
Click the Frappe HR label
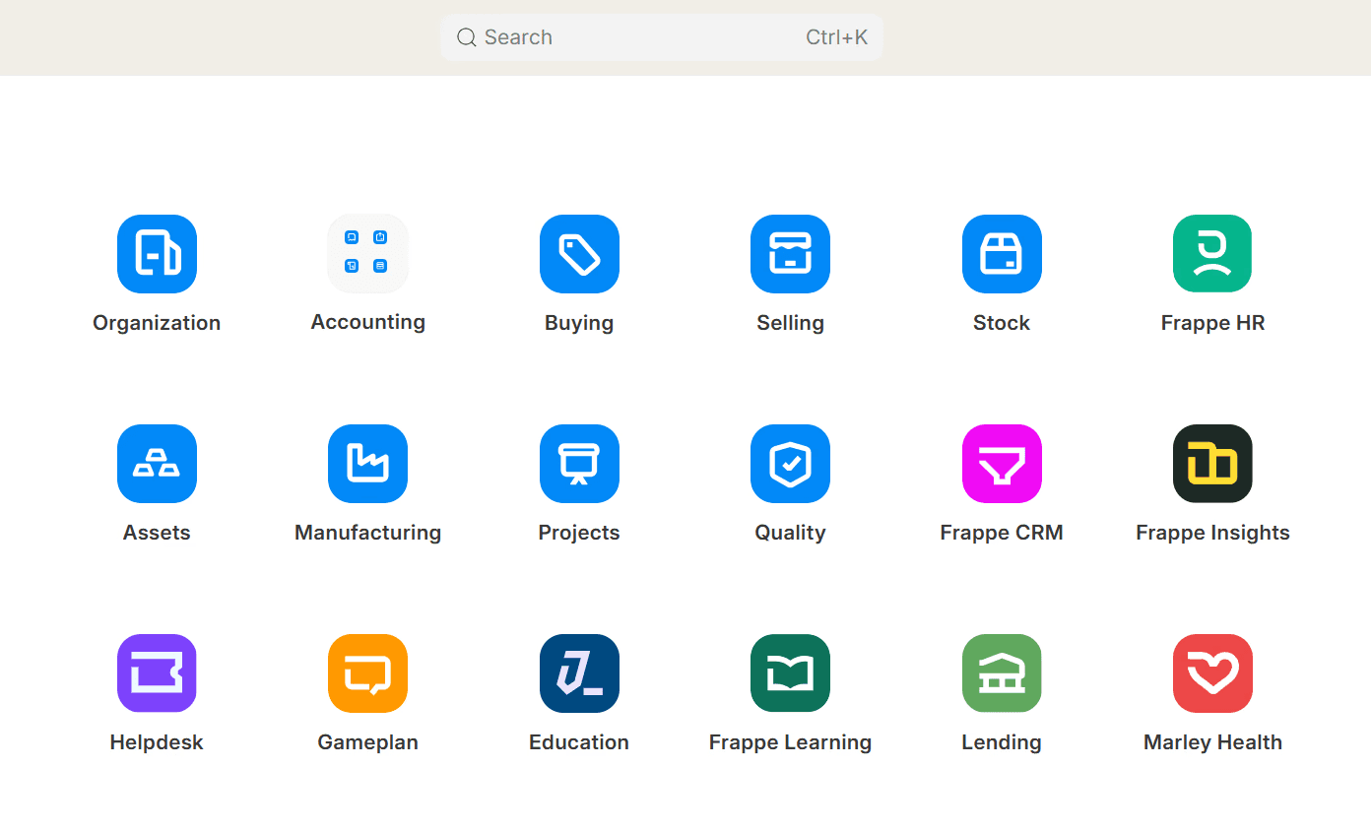[x=1212, y=323]
